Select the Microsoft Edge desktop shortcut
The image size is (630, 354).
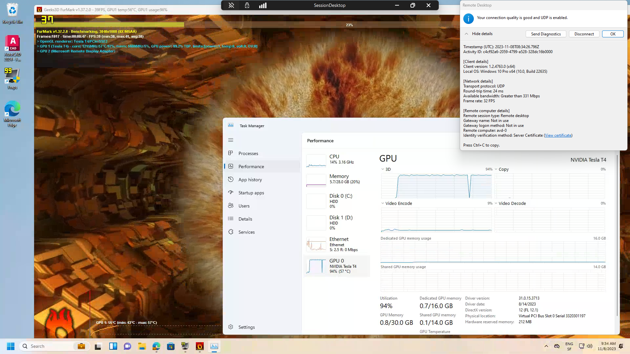(x=12, y=113)
